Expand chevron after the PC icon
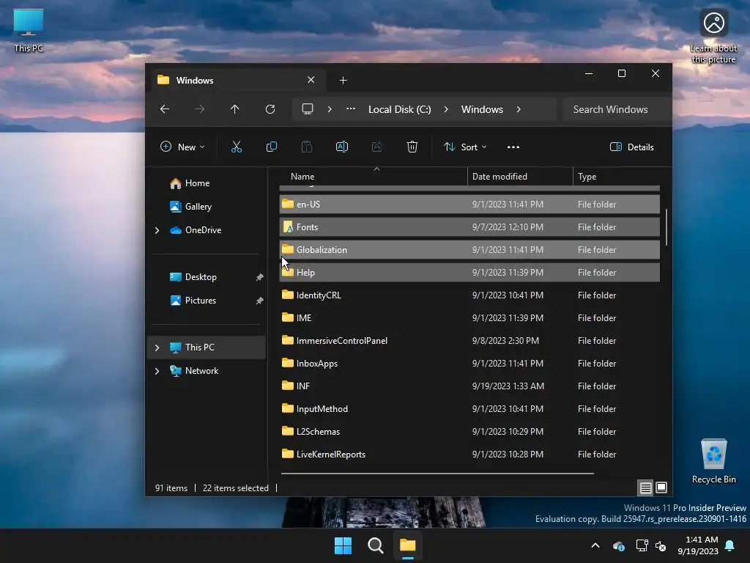 [330, 109]
